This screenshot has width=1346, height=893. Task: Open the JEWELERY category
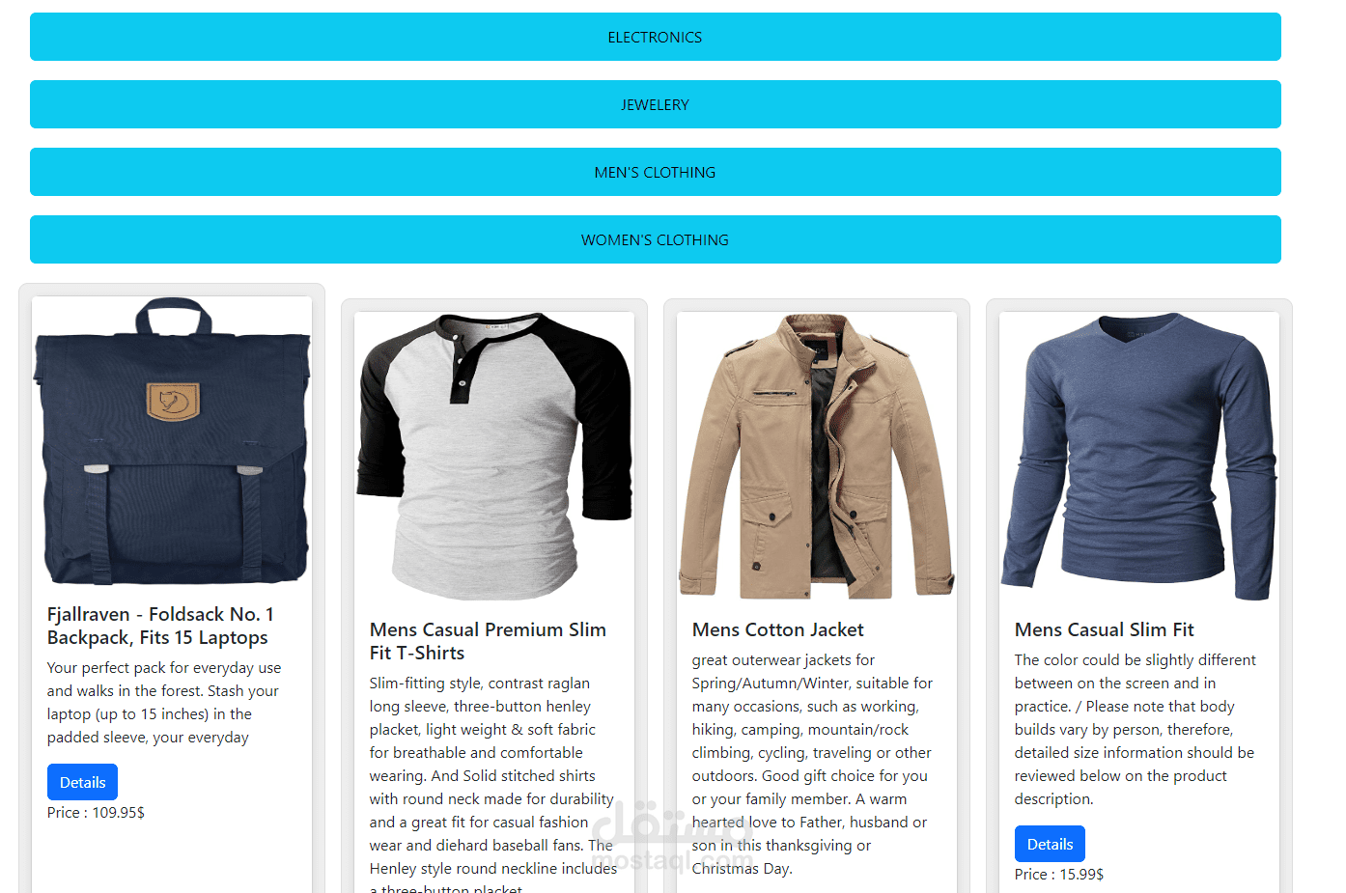pos(655,104)
